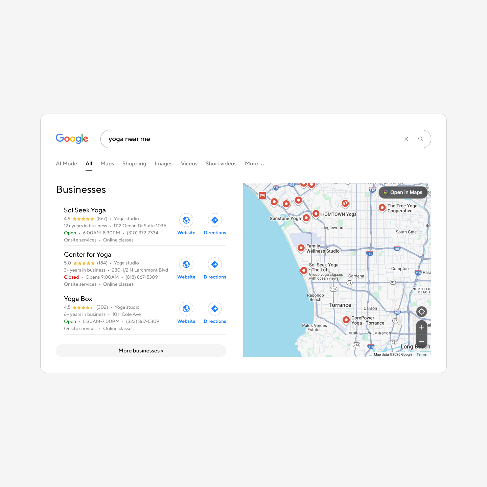Click phone number (323) 867-5309
This screenshot has height=487, width=487.
tap(143, 321)
